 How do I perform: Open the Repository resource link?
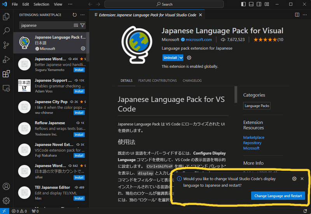pyautogui.click(x=252, y=143)
